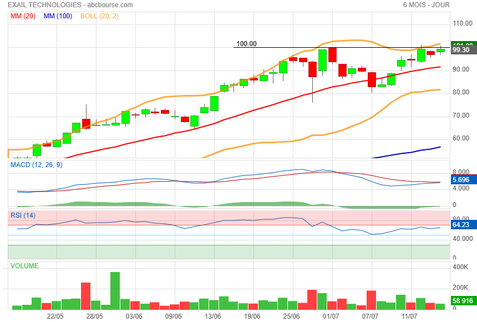Click the 03/06 date label
Viewport: 477px width, 322px height.
click(x=134, y=316)
